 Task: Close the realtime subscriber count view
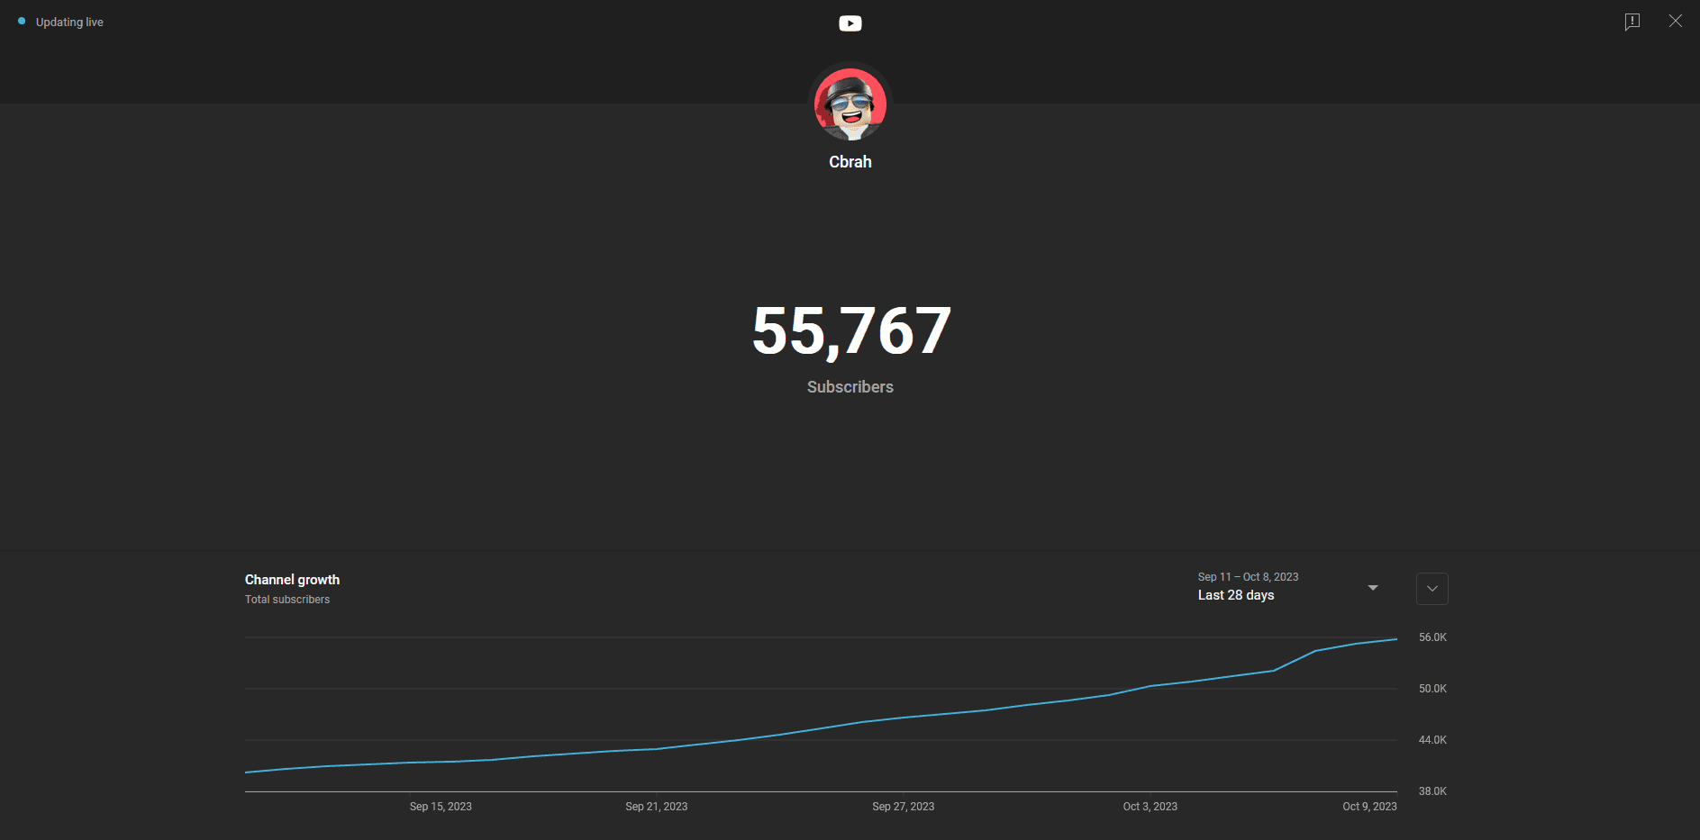click(1676, 21)
